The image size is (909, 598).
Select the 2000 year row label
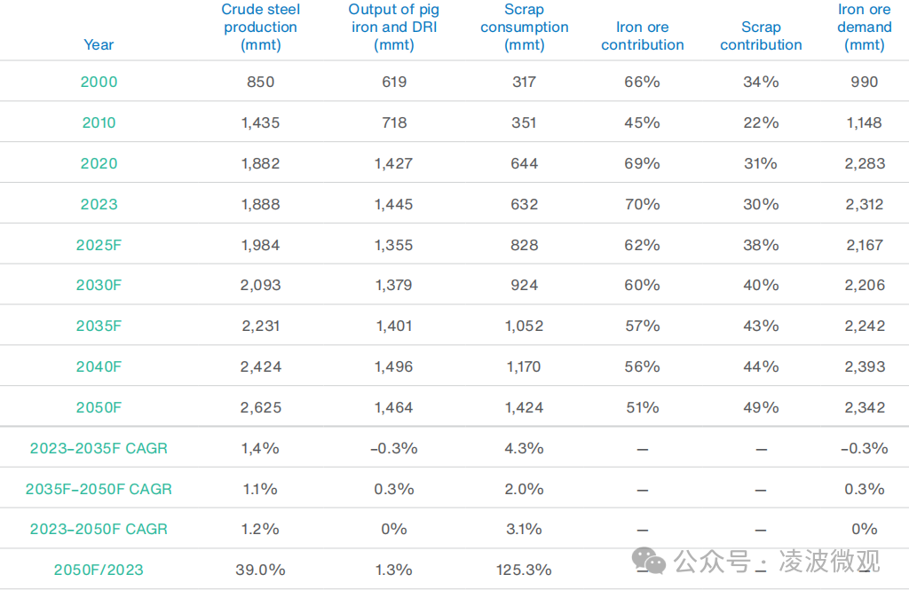click(x=99, y=82)
